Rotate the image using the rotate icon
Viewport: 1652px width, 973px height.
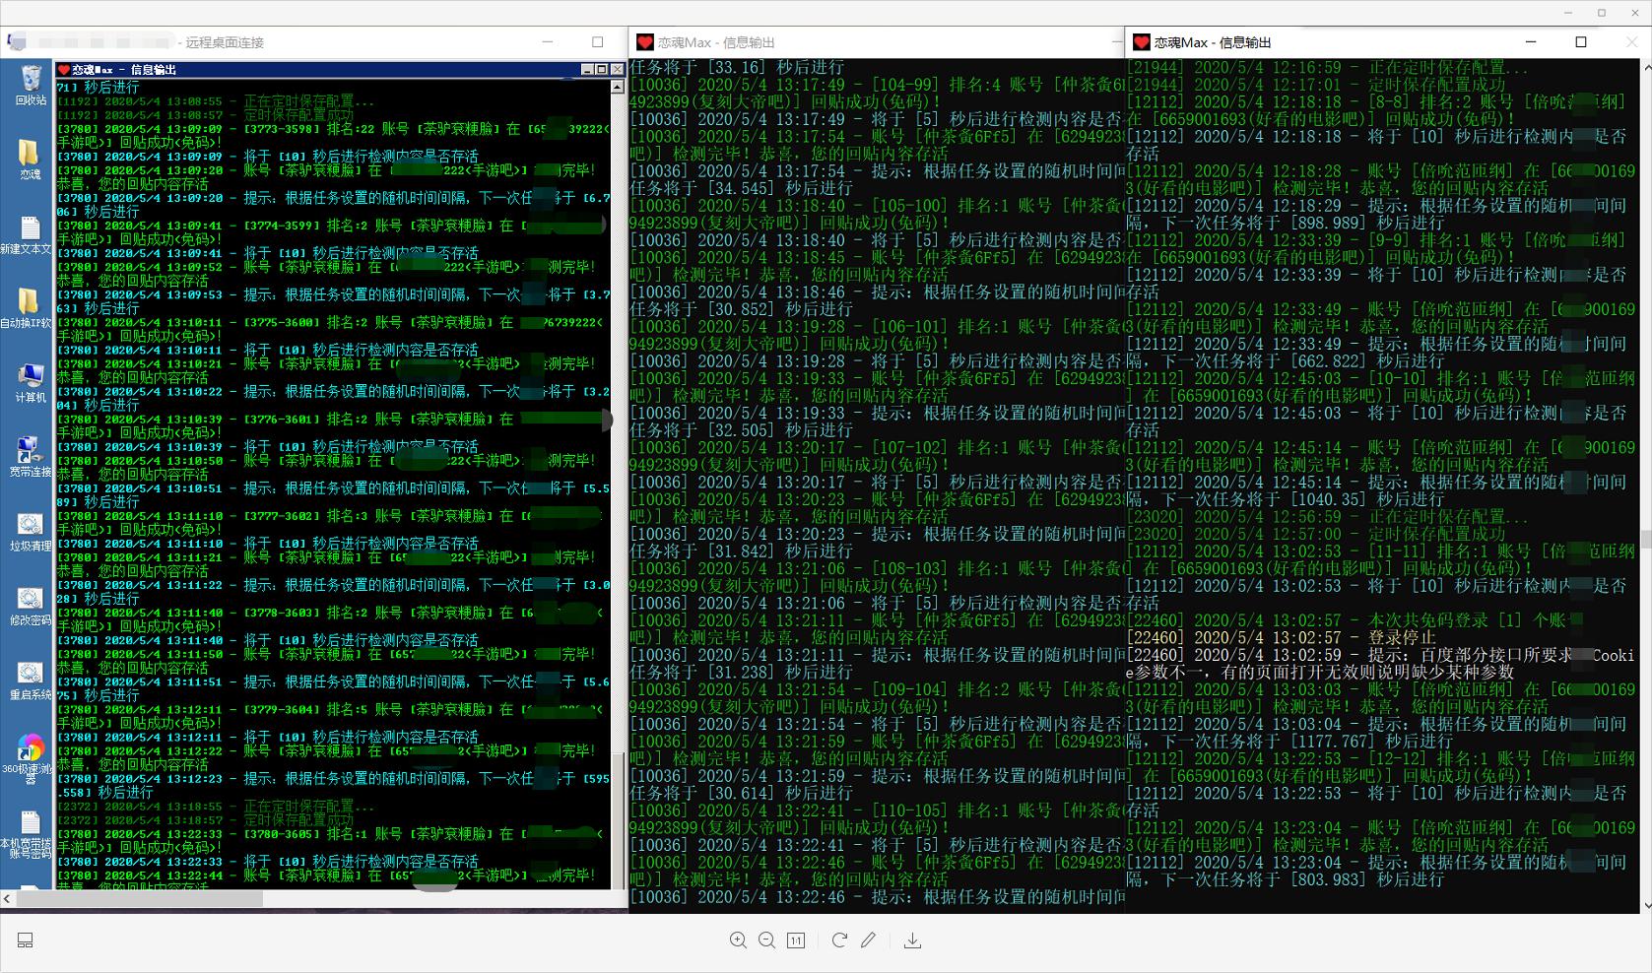839,941
